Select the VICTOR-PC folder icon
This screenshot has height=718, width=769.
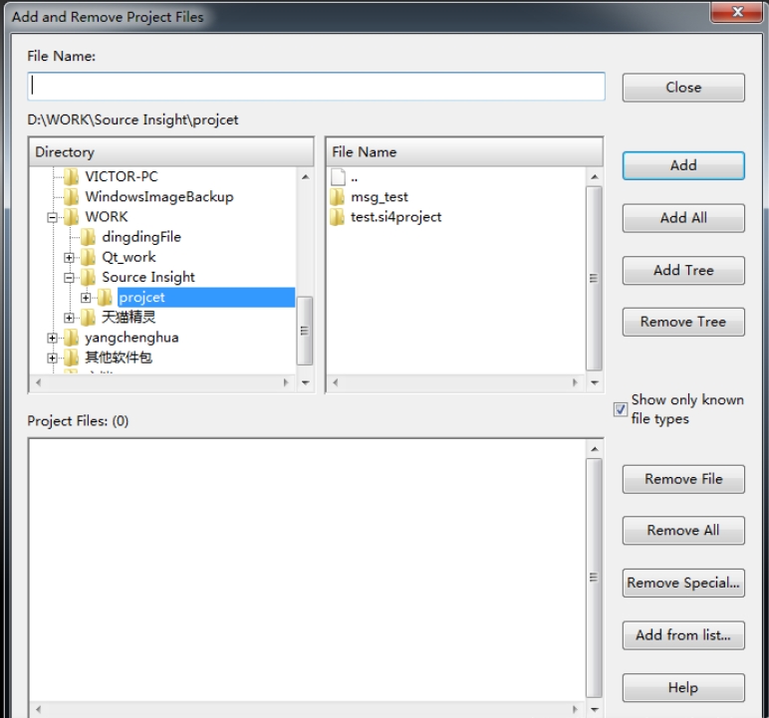pos(71,177)
